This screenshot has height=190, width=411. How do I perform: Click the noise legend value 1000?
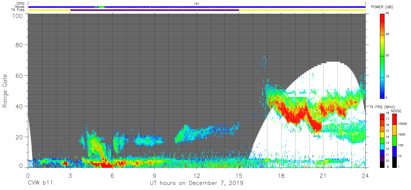pyautogui.click(x=402, y=134)
